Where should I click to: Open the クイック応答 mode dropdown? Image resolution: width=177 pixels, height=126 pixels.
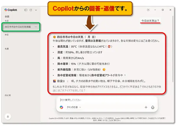point(74,107)
